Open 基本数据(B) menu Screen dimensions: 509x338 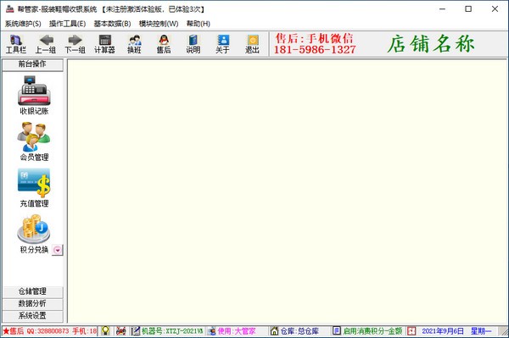point(112,24)
